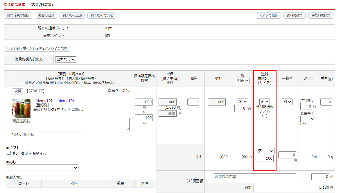Follow the 商品ページへ link
The width and height of the screenshot is (341, 193).
118,90
